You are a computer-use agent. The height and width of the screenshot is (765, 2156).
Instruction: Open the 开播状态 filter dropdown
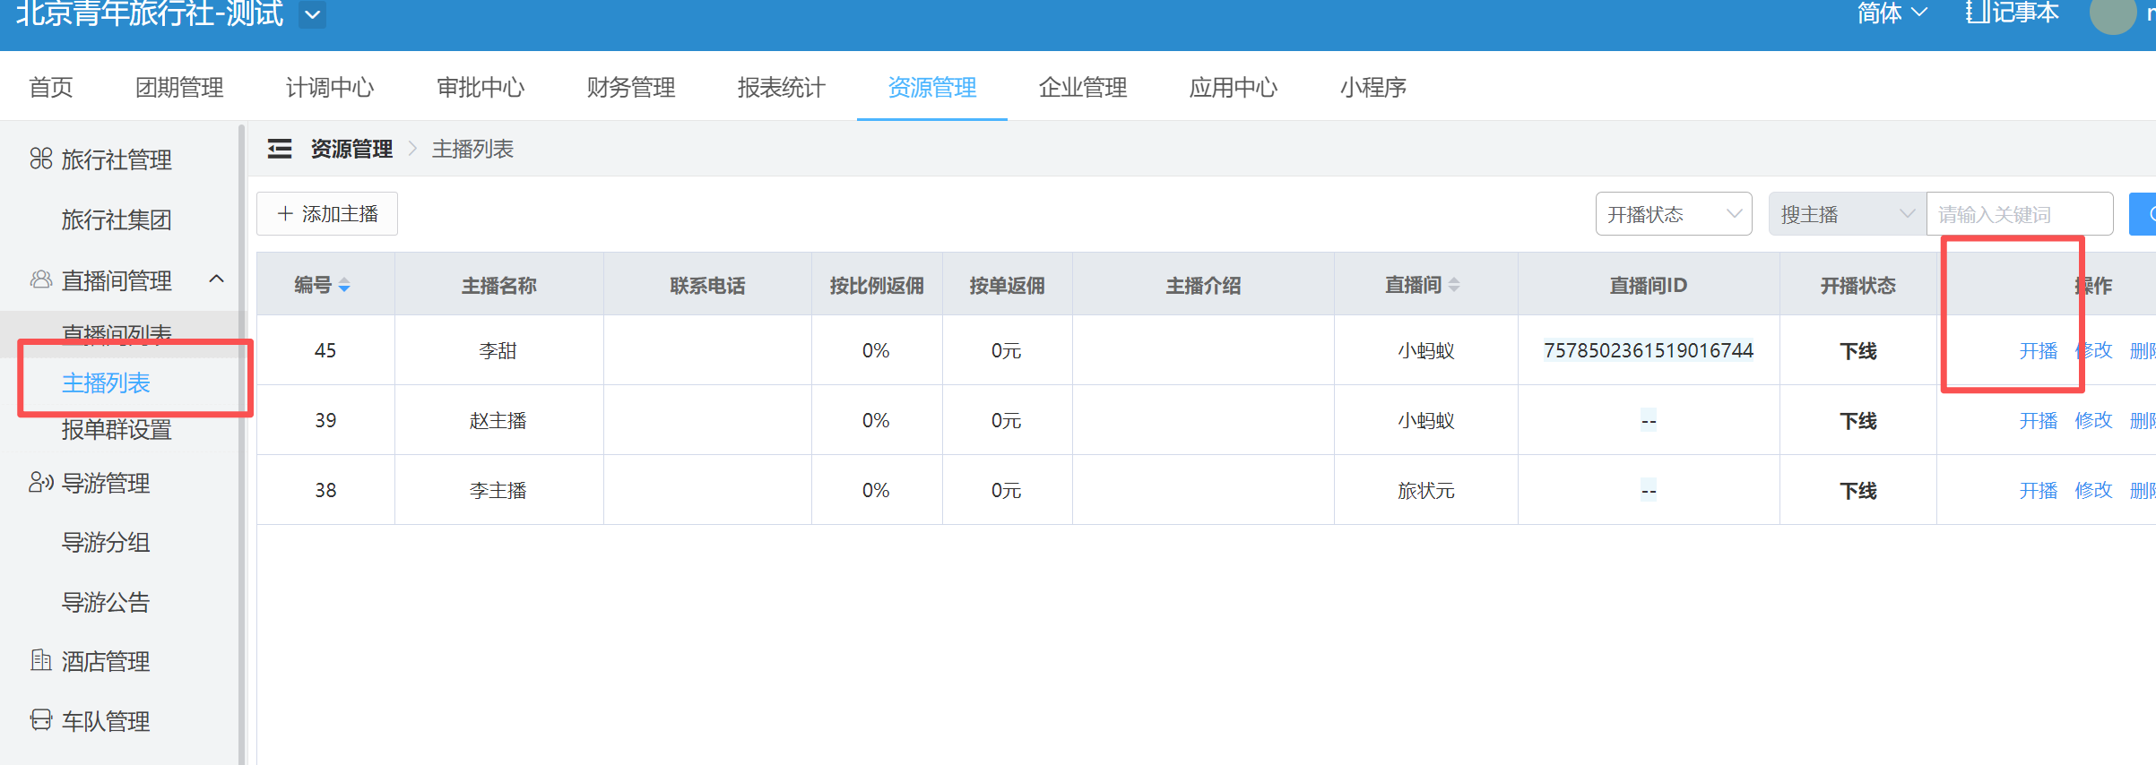click(x=1673, y=214)
